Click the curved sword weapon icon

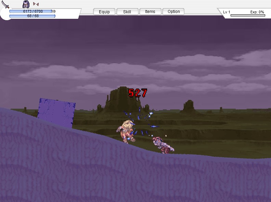pyautogui.click(x=5, y=4)
